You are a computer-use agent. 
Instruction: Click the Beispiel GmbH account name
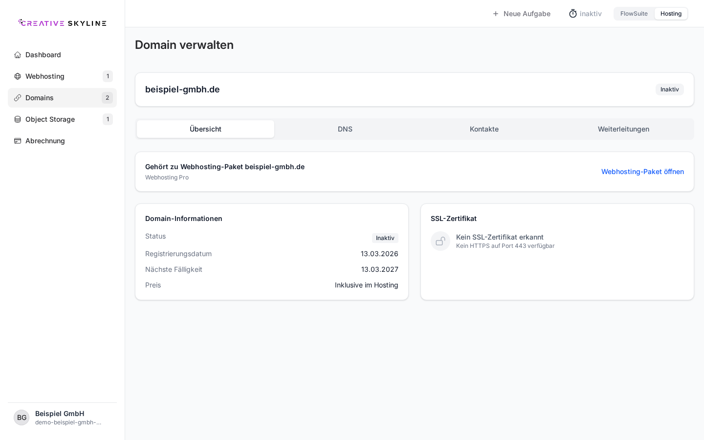click(60, 414)
